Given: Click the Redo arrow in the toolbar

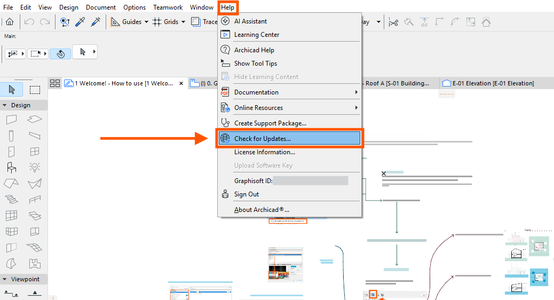Looking at the screenshot, I should point(45,22).
